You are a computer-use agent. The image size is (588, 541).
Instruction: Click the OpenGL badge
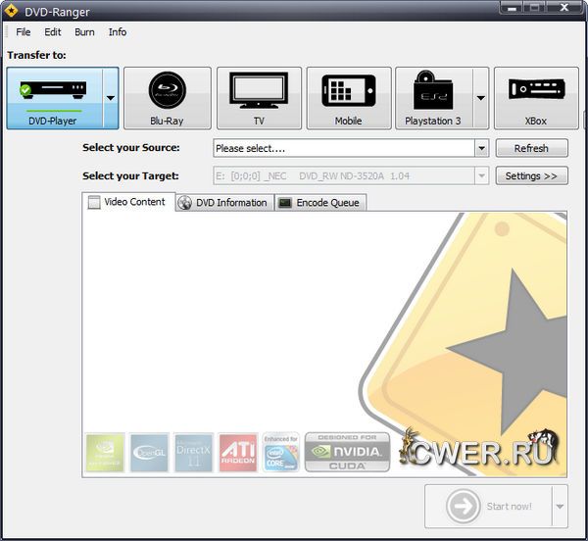149,453
